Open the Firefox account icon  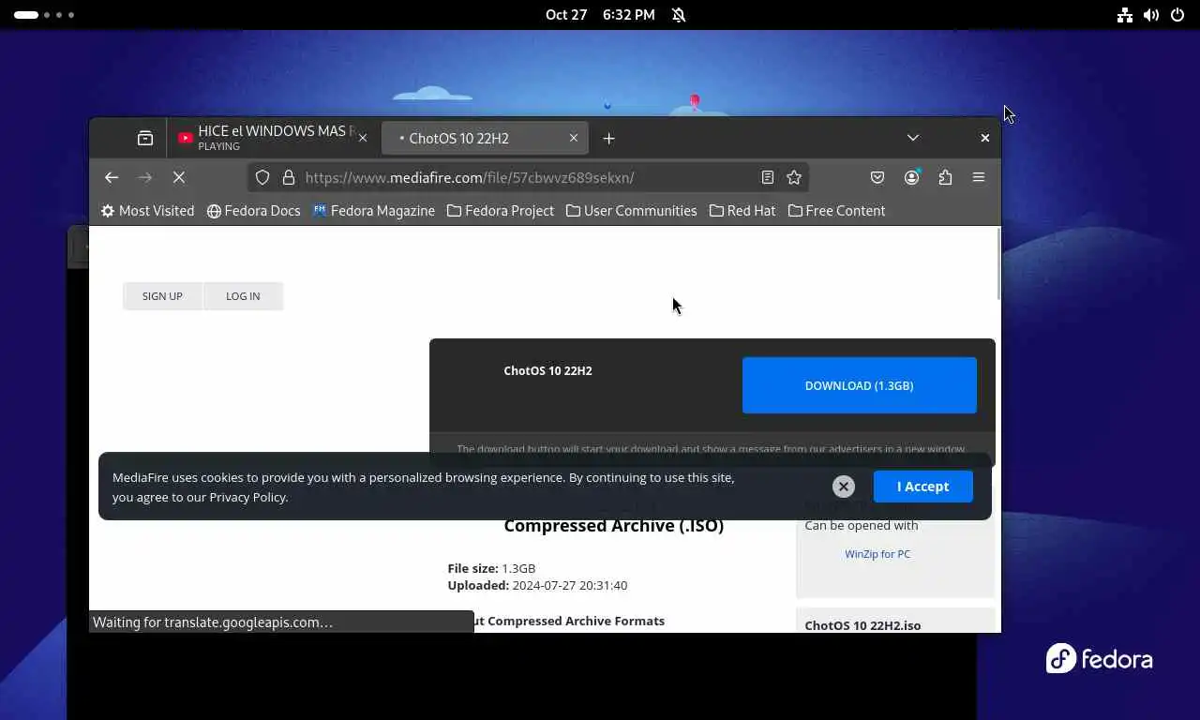(911, 177)
